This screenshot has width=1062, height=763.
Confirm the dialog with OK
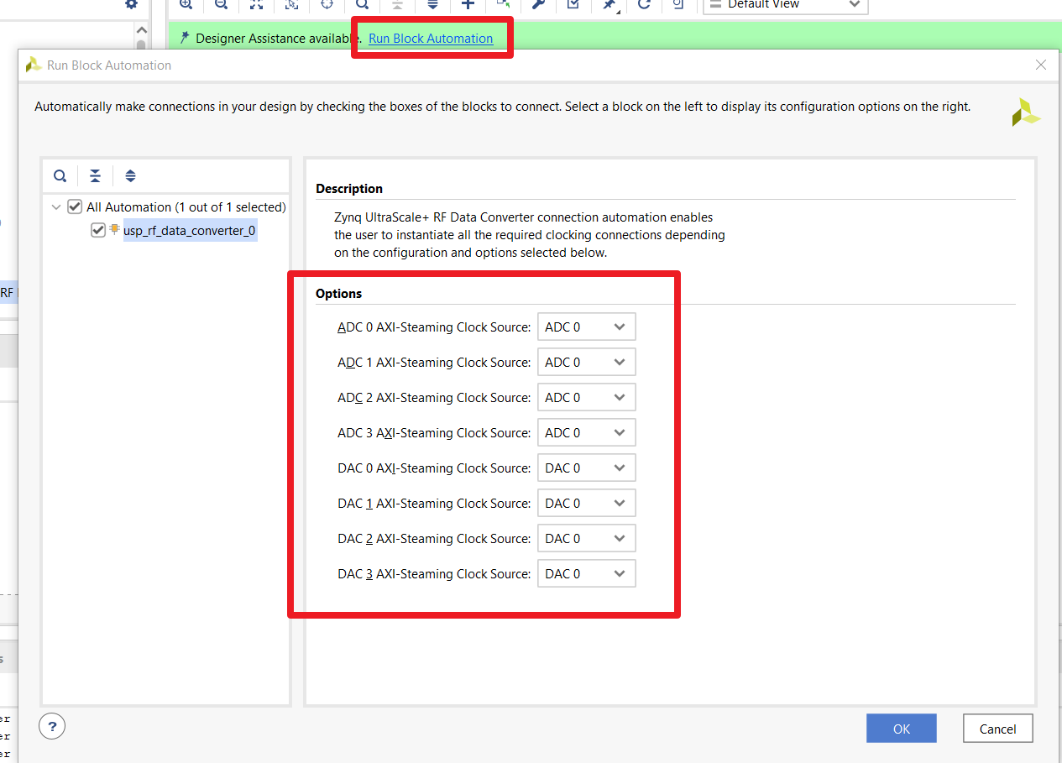point(901,729)
